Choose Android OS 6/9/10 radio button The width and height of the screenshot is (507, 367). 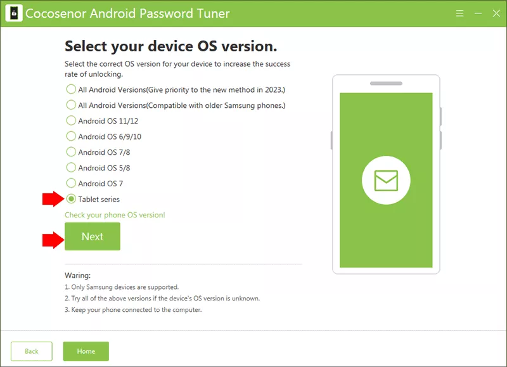[71, 136]
